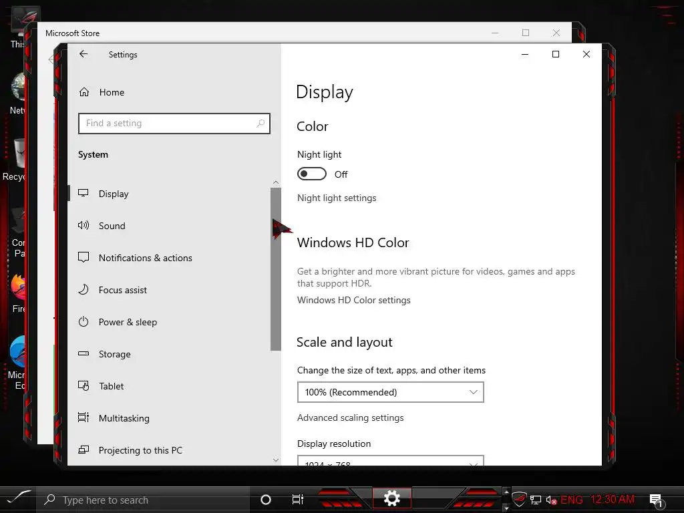The height and width of the screenshot is (513, 684).
Task: Click the Find a setting search box
Action: click(174, 124)
